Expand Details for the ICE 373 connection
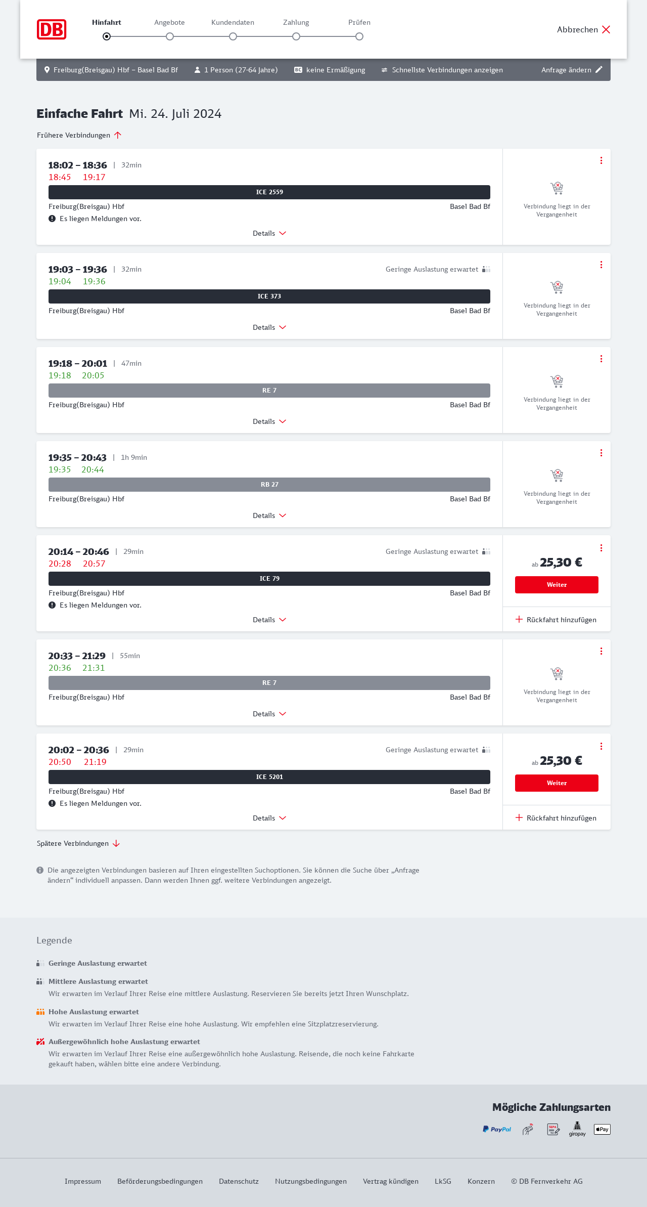This screenshot has height=1207, width=647. pyautogui.click(x=269, y=327)
